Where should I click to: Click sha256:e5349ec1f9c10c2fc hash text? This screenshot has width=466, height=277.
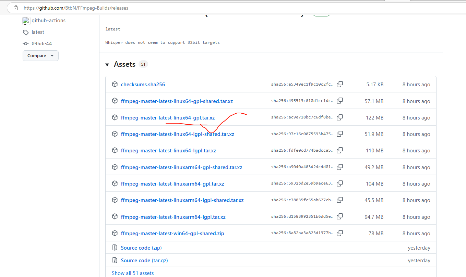pos(302,84)
